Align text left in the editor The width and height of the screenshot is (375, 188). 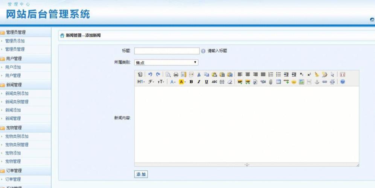pos(240,74)
